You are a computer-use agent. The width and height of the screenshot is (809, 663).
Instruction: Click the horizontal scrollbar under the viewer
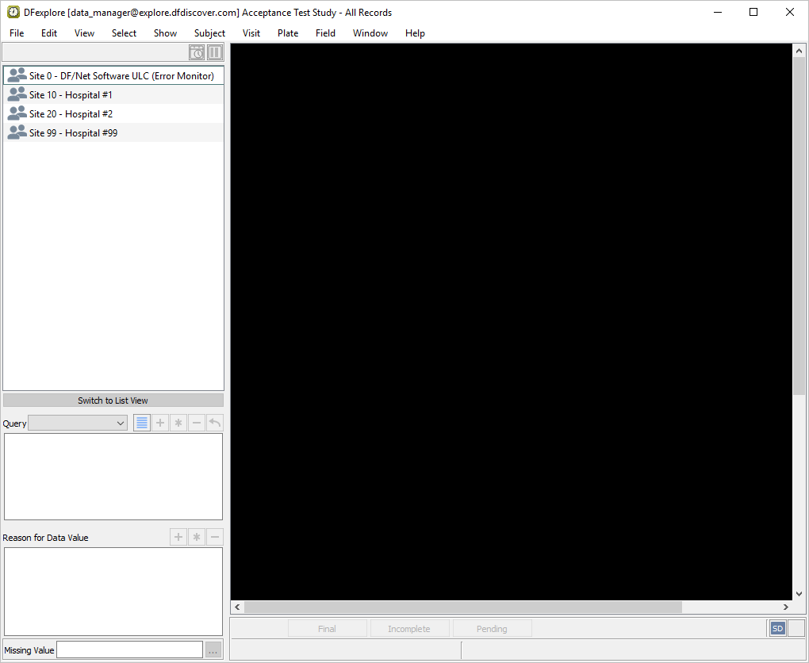[462, 607]
